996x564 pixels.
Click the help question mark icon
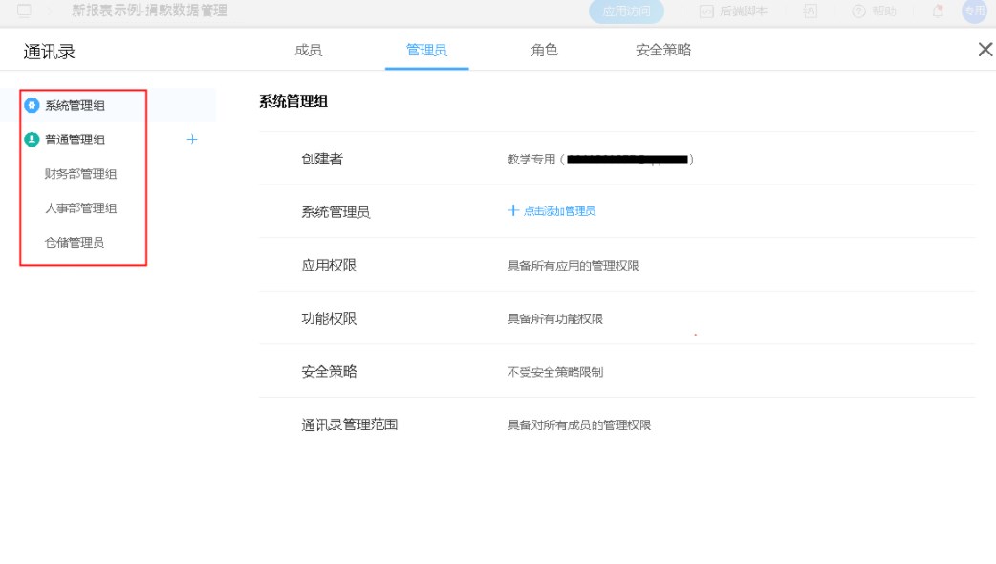(x=858, y=11)
